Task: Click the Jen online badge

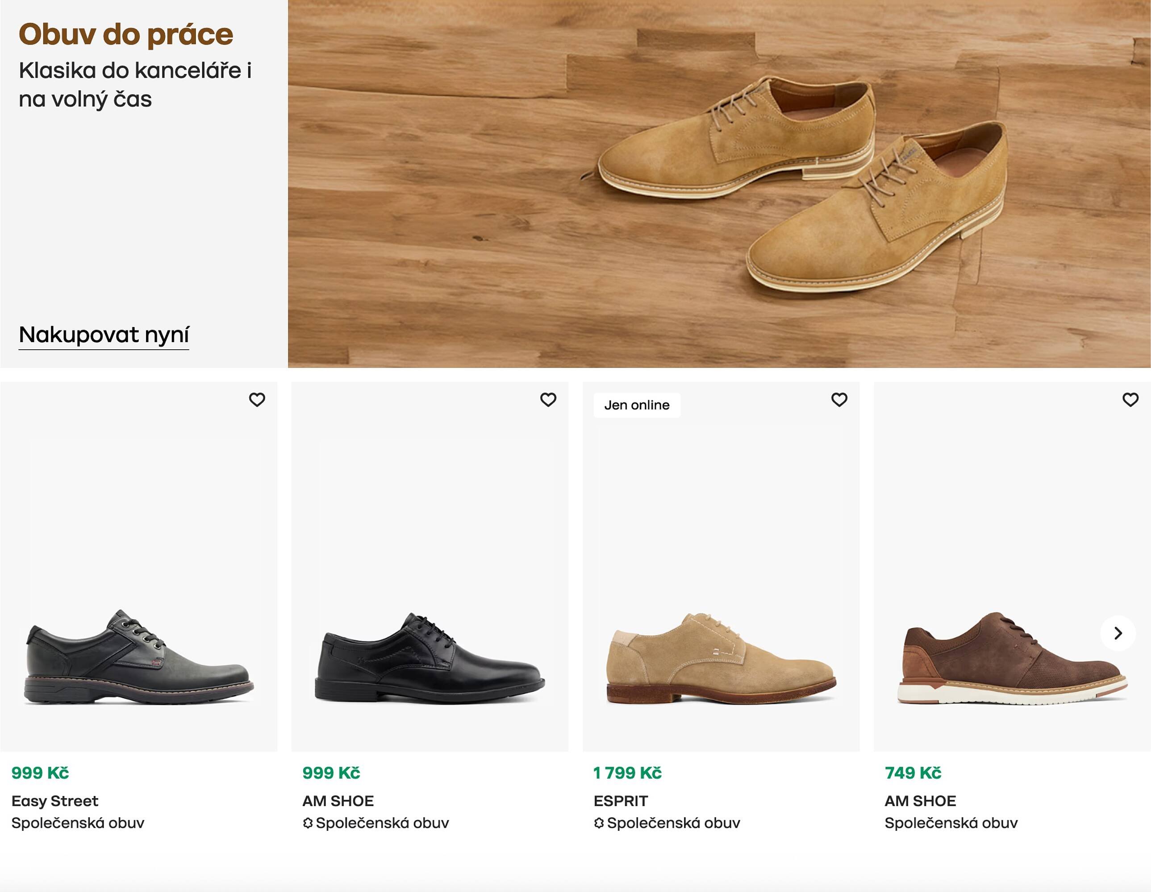Action: tap(637, 405)
